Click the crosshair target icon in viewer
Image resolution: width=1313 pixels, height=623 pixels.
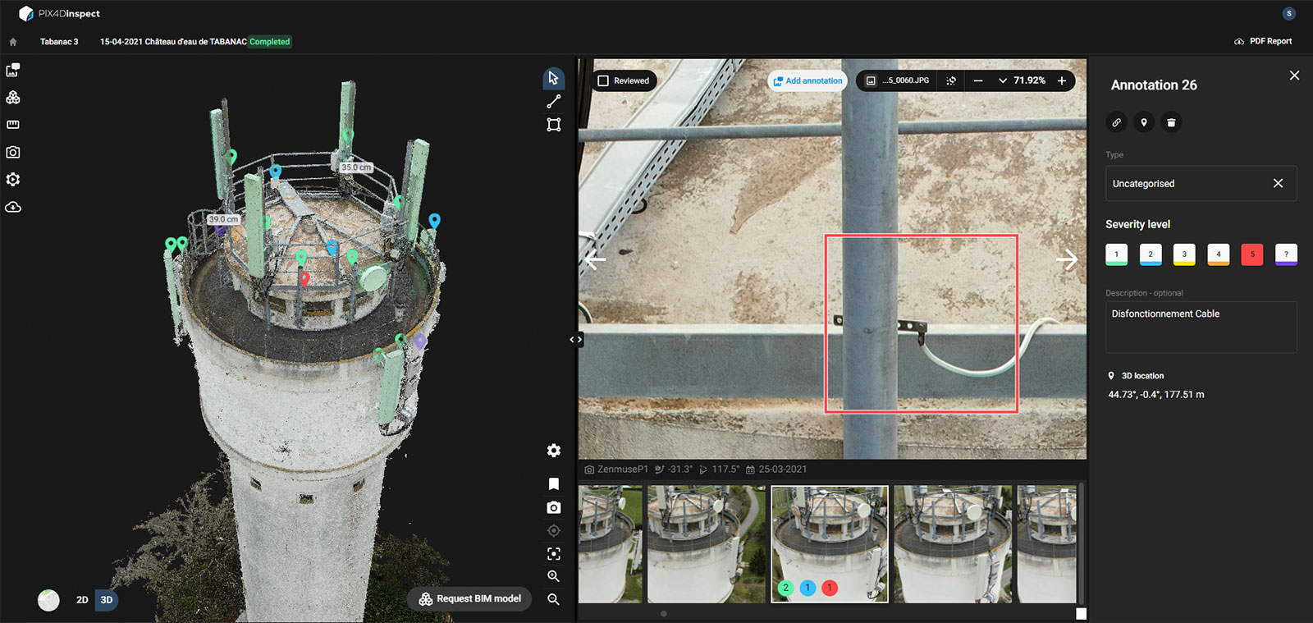click(x=554, y=531)
